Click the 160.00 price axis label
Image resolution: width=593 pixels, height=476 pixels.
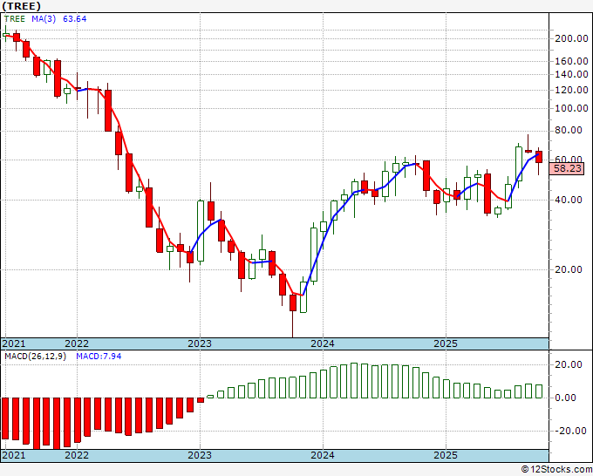pos(571,61)
